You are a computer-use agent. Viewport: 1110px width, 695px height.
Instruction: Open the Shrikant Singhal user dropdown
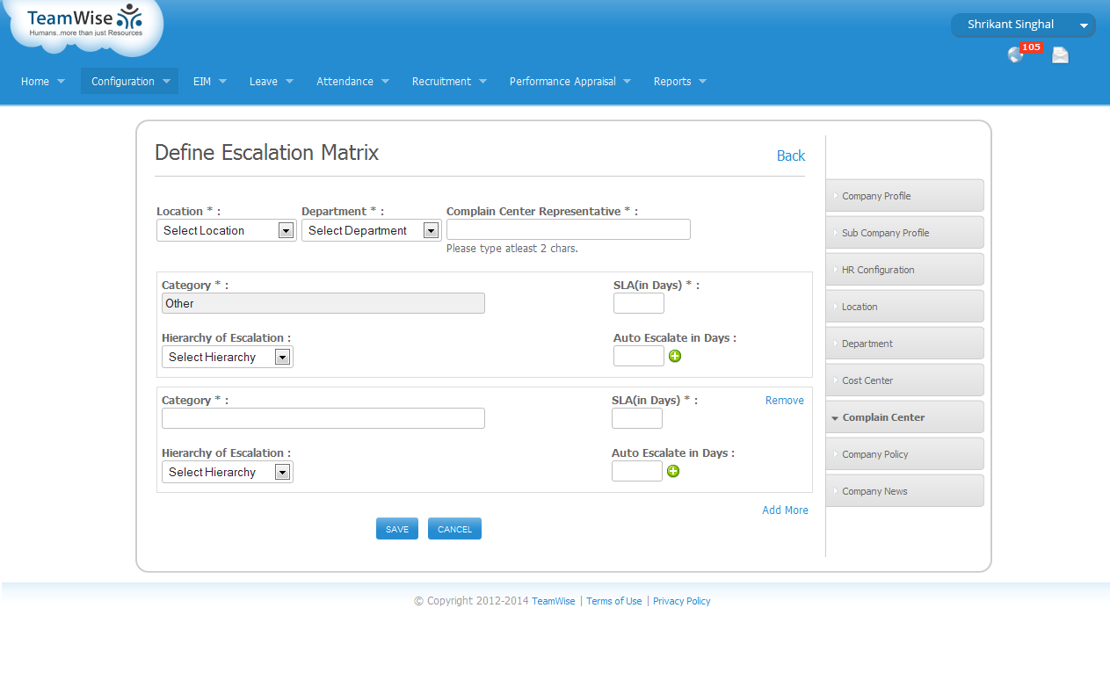[1022, 25]
